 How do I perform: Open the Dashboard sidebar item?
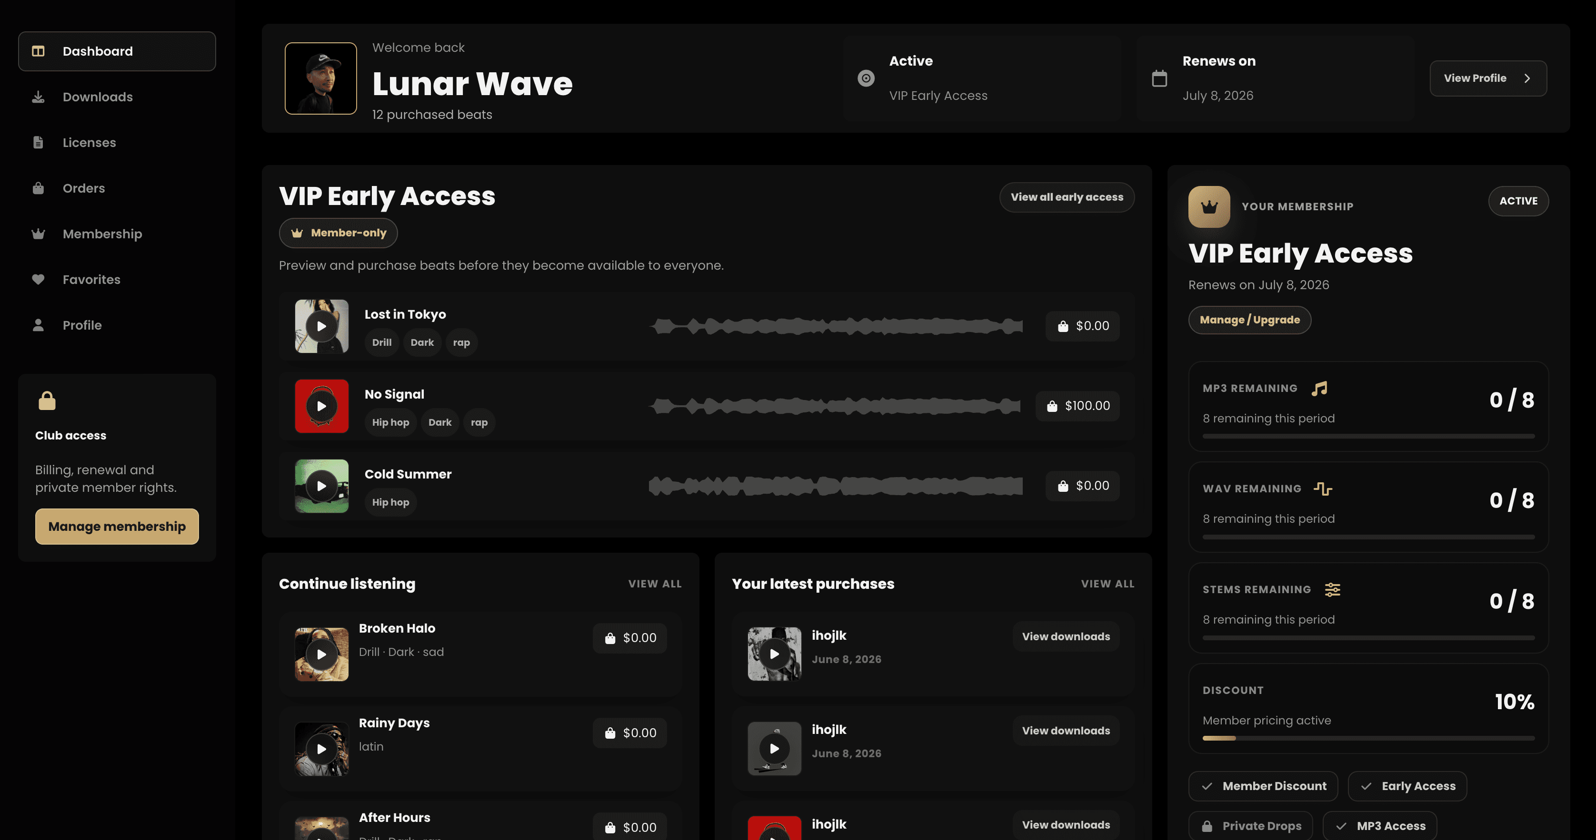pos(117,51)
